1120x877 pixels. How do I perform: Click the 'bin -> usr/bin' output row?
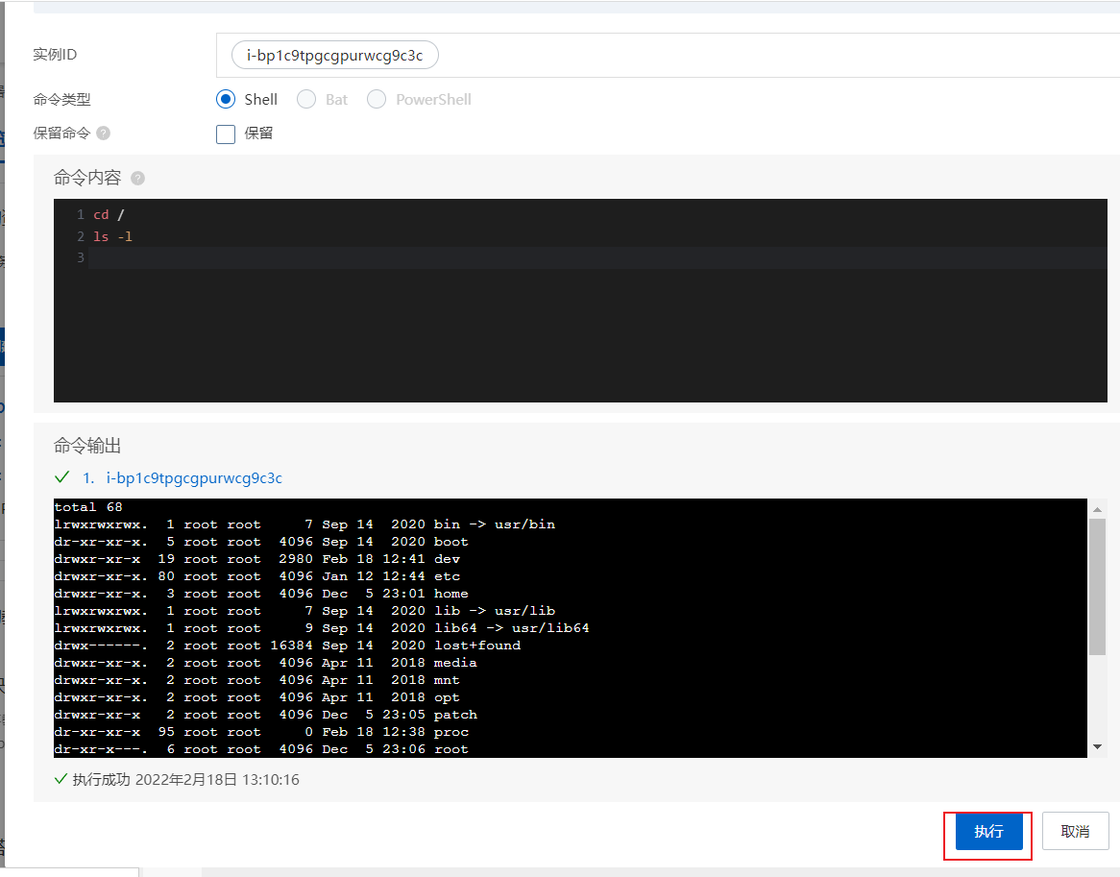pos(305,524)
